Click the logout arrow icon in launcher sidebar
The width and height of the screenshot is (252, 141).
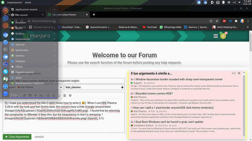coord(5,11)
